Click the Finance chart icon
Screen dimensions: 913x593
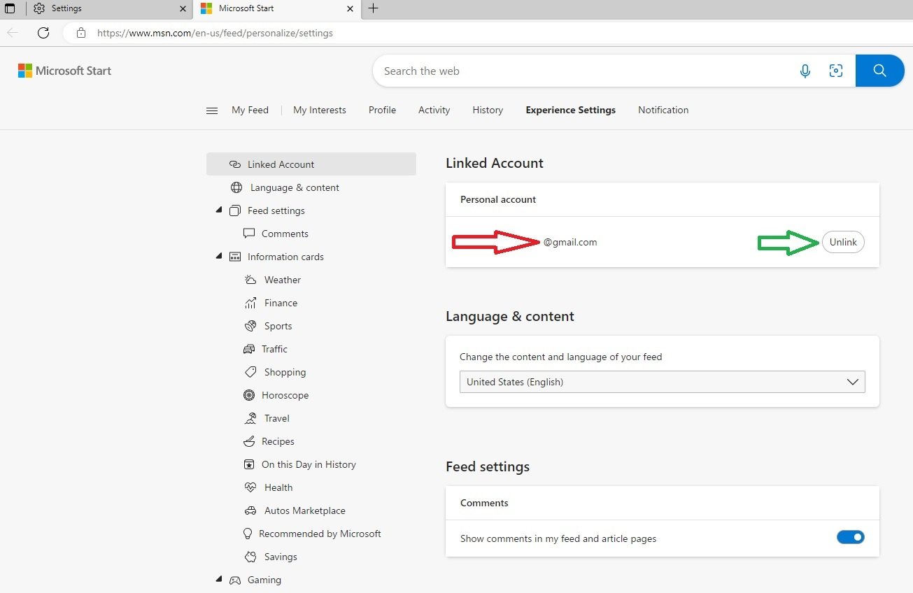(x=250, y=303)
